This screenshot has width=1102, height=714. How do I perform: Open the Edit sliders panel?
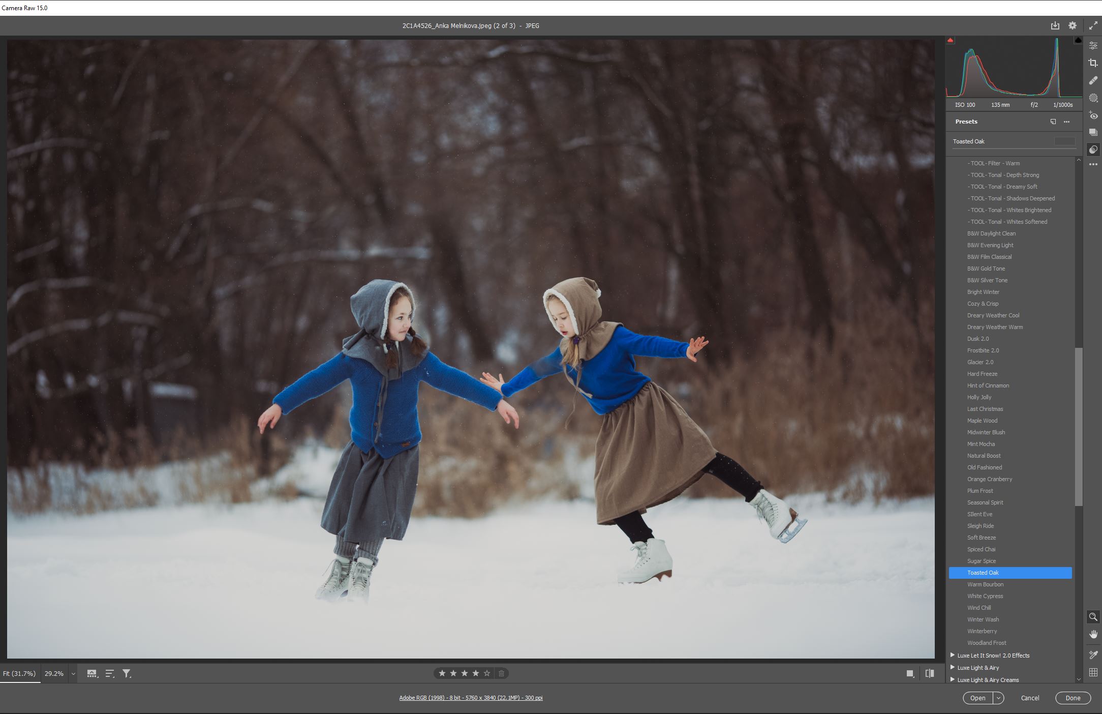pos(1093,46)
